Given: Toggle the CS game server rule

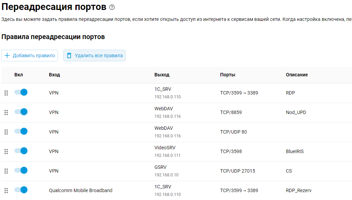Looking at the screenshot, I should pyautogui.click(x=21, y=170).
